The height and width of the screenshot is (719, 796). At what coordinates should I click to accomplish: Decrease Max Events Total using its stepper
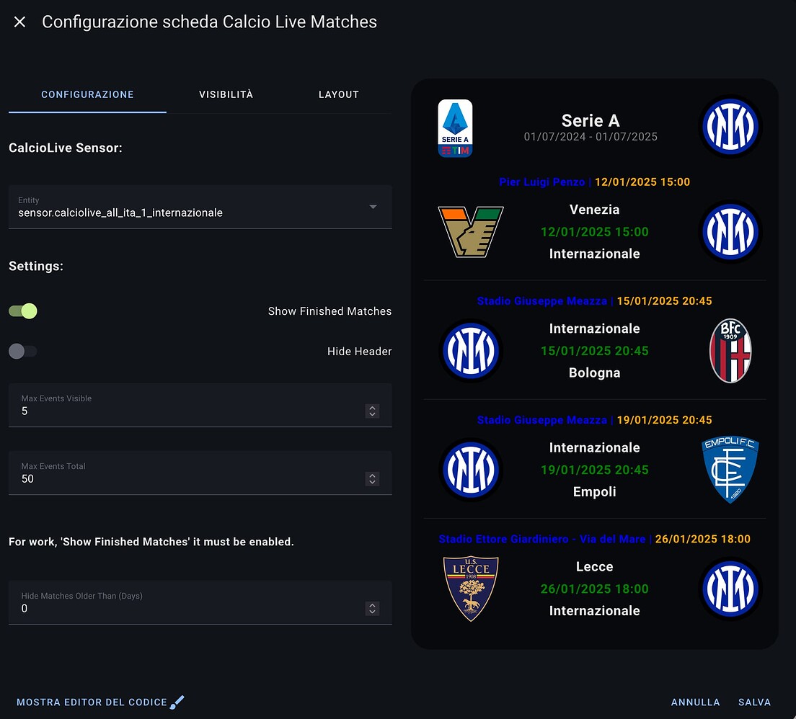372,483
